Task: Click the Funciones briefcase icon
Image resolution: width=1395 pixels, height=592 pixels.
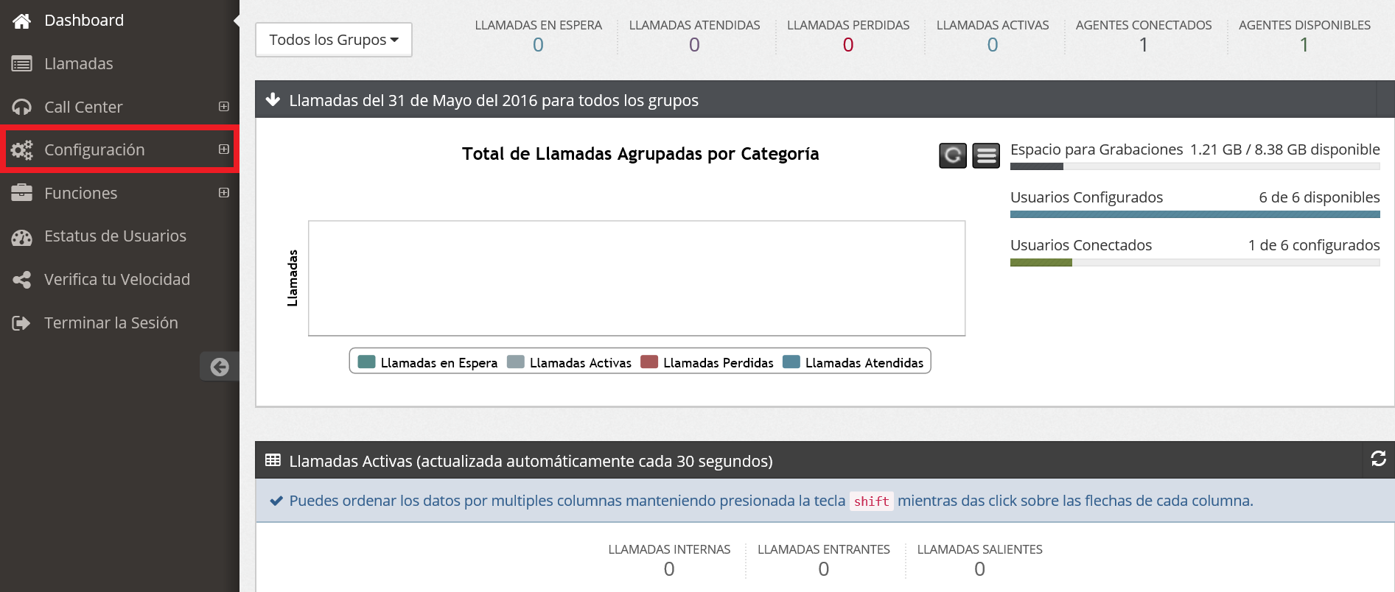Action: (22, 193)
